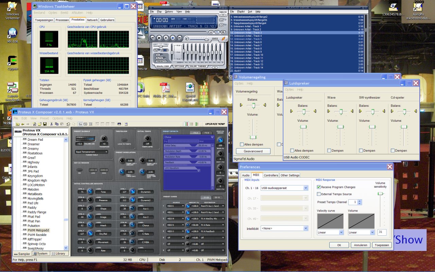Open the Windows Verkenner desktop icon
This screenshot has height=272, width=435.
13,10
